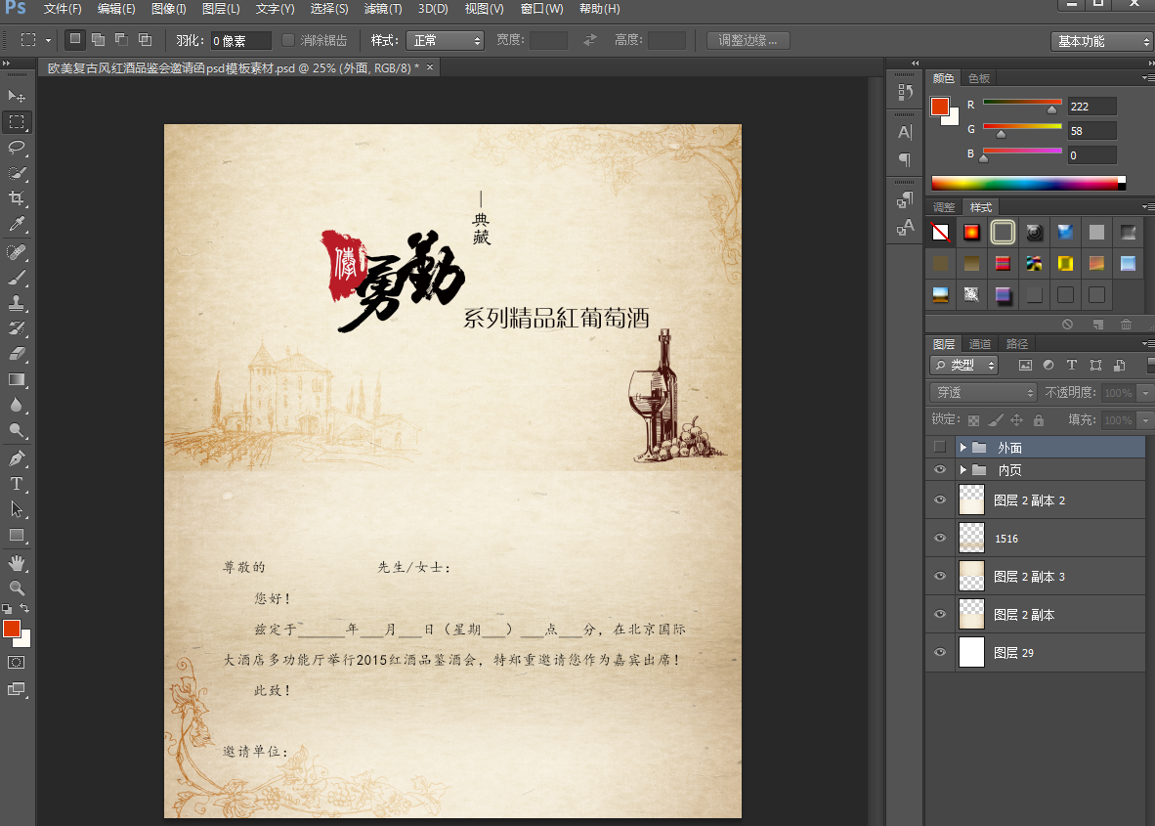Screen dimensions: 1155x826
Task: Select the Brush tool
Action: coord(17,278)
